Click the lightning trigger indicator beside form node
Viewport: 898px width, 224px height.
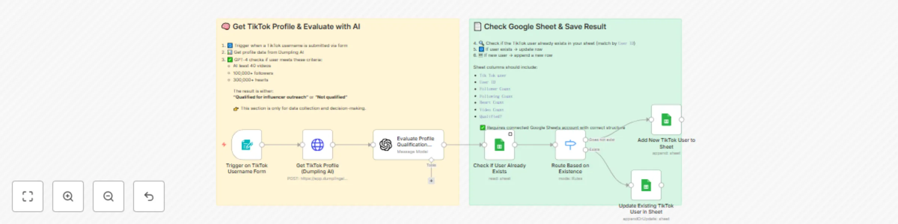click(x=224, y=144)
